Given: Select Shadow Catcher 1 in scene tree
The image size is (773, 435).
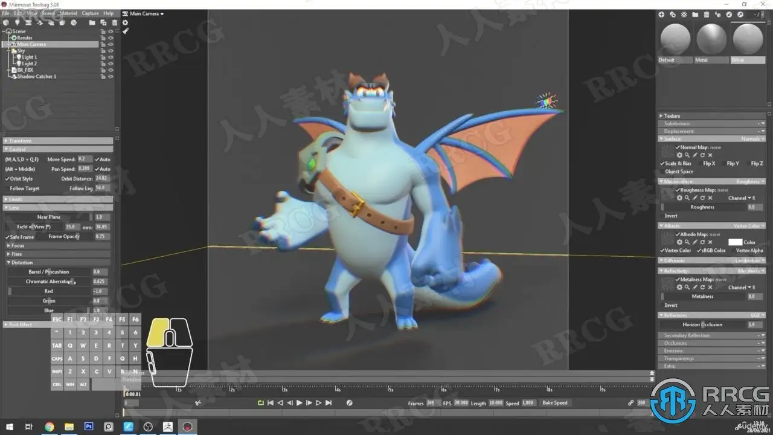Looking at the screenshot, I should pyautogui.click(x=36, y=77).
